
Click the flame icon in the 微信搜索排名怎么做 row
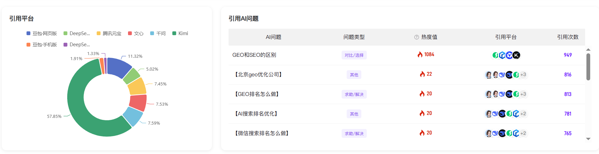[422, 133]
